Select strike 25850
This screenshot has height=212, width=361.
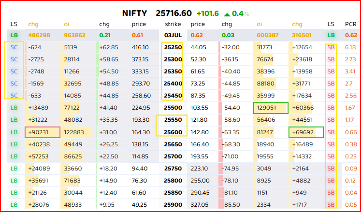pyautogui.click(x=173, y=192)
